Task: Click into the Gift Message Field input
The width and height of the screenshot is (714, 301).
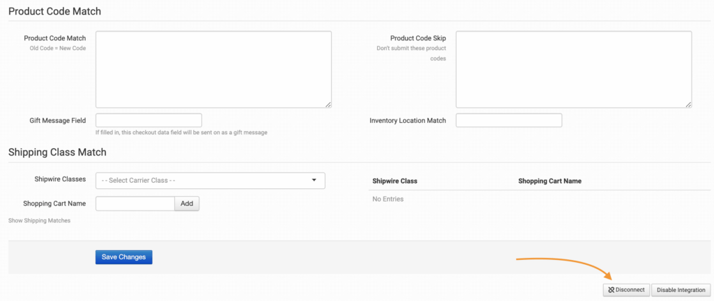Action: (x=149, y=120)
